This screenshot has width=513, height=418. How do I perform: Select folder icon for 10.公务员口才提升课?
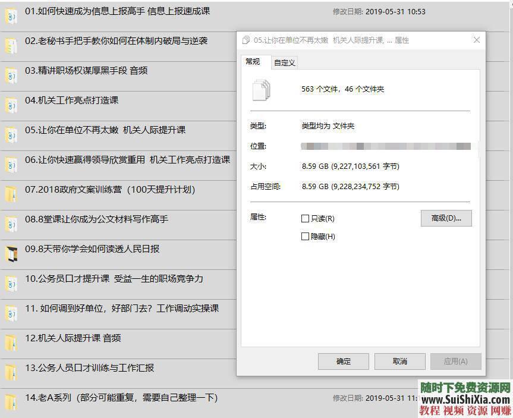click(11, 284)
